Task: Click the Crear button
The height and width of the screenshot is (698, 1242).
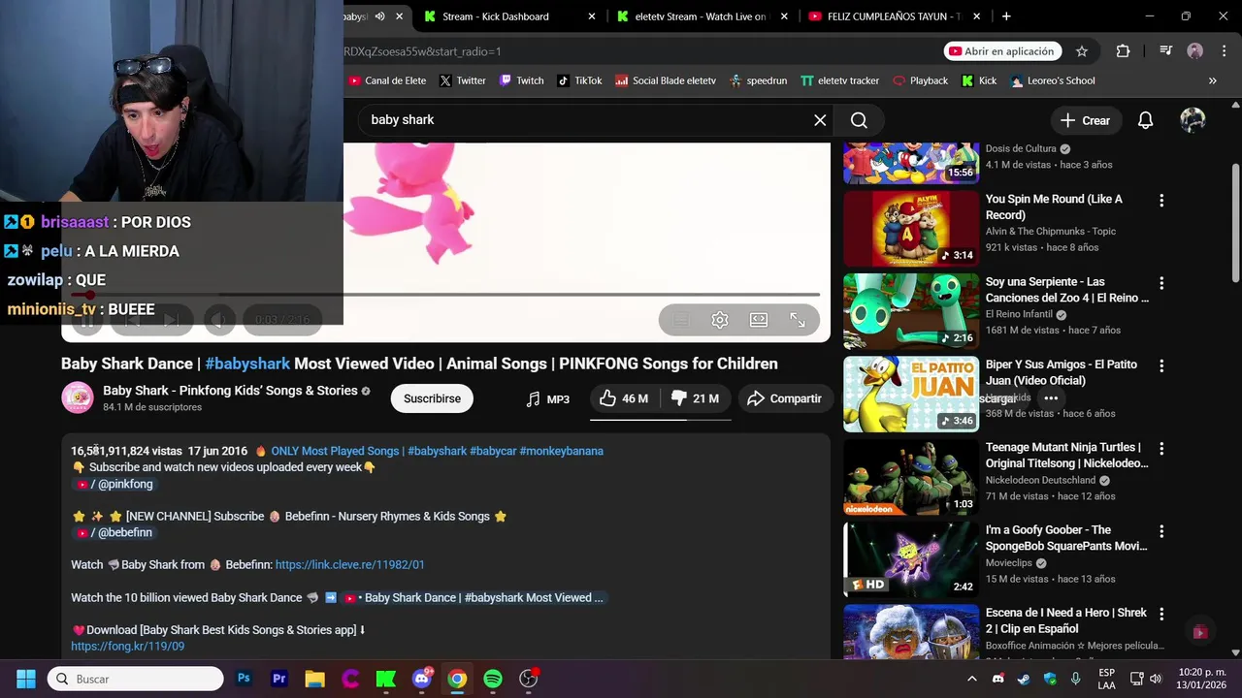Action: click(1085, 120)
